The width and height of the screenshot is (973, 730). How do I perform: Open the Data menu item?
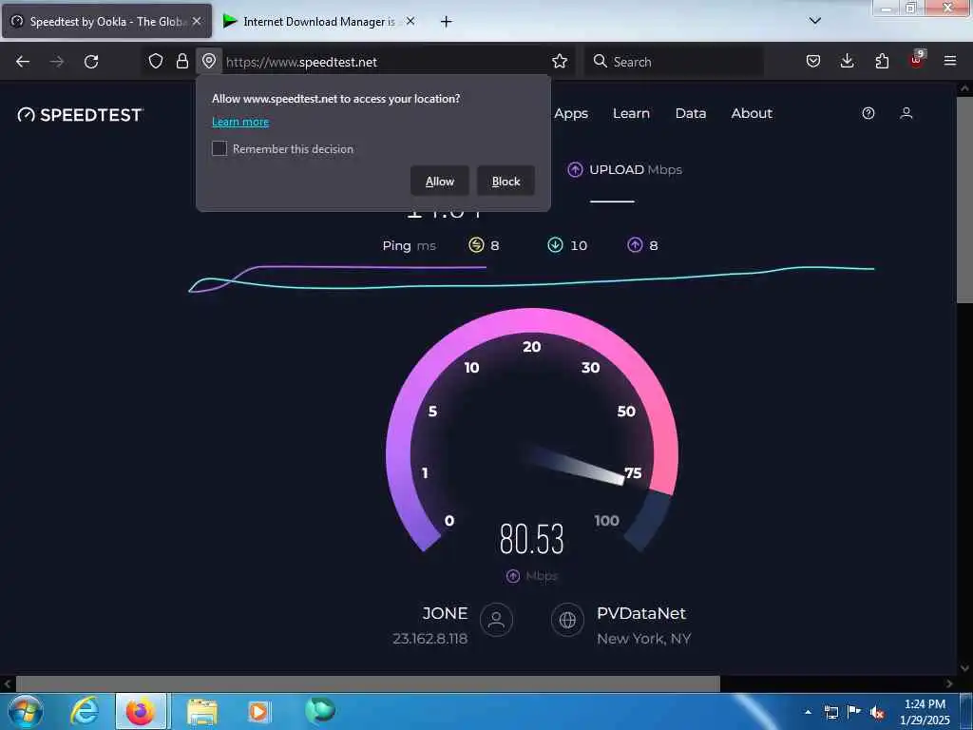click(691, 113)
